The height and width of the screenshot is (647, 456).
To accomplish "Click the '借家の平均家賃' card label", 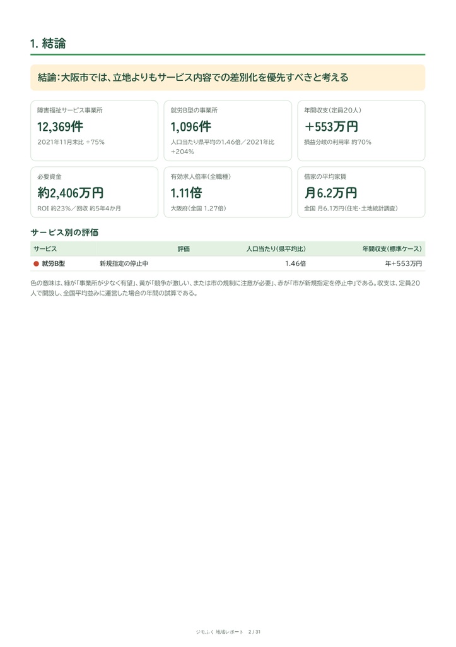I will tap(325, 177).
